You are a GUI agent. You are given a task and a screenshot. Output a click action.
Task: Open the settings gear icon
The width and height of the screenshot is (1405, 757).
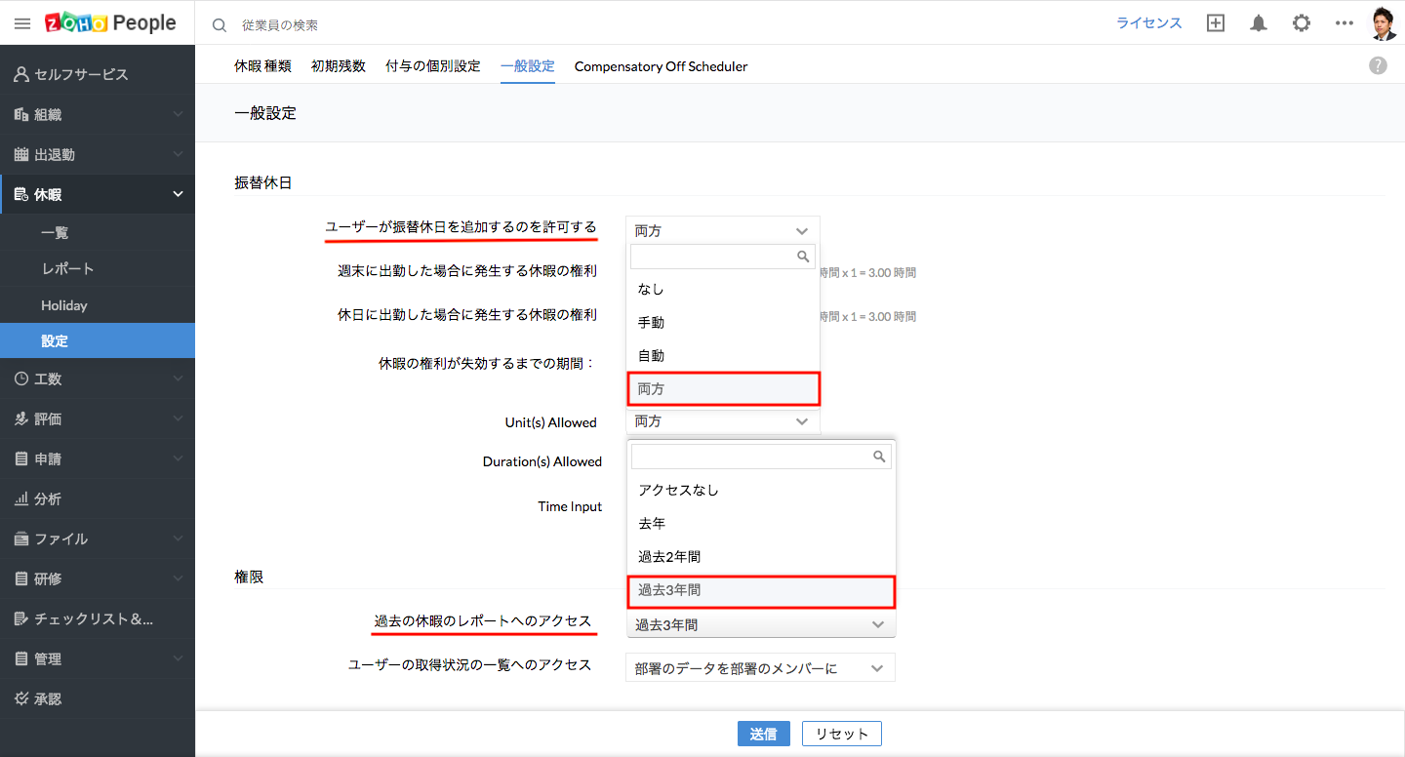[1302, 23]
